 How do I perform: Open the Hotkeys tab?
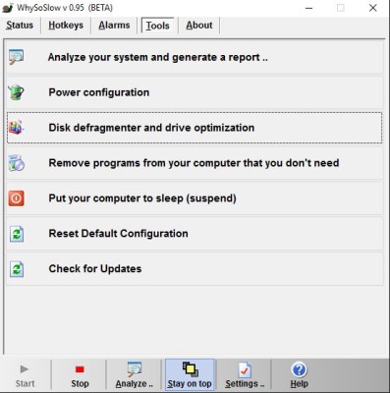pyautogui.click(x=66, y=26)
